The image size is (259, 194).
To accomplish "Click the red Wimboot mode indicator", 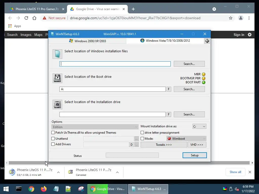I will click(x=169, y=138).
